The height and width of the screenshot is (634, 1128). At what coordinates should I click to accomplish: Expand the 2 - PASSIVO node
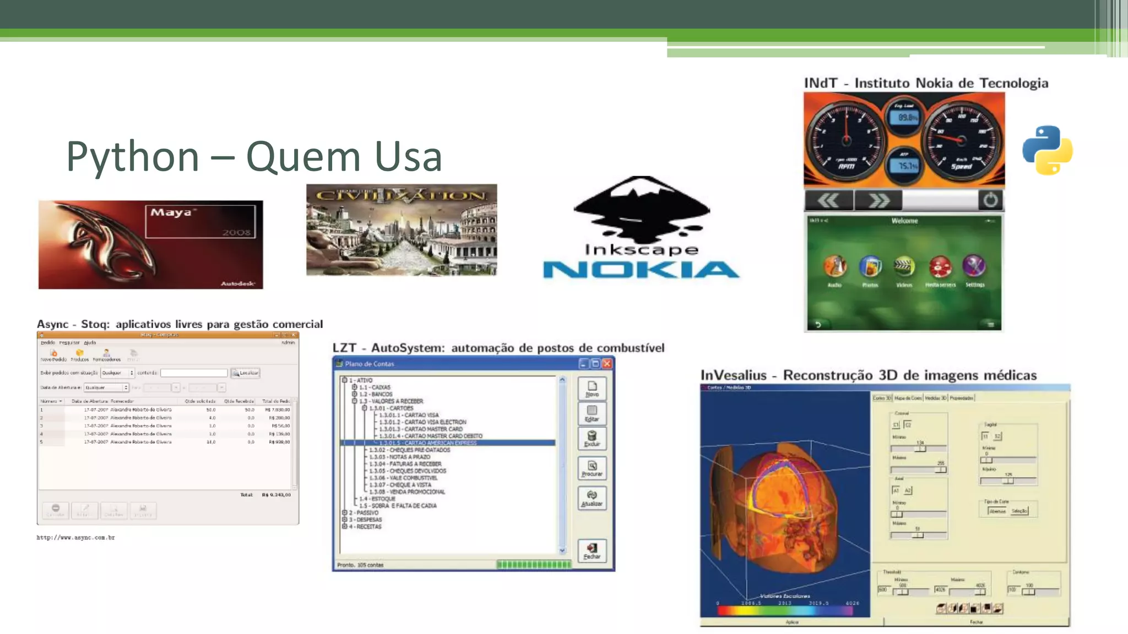pyautogui.click(x=345, y=512)
